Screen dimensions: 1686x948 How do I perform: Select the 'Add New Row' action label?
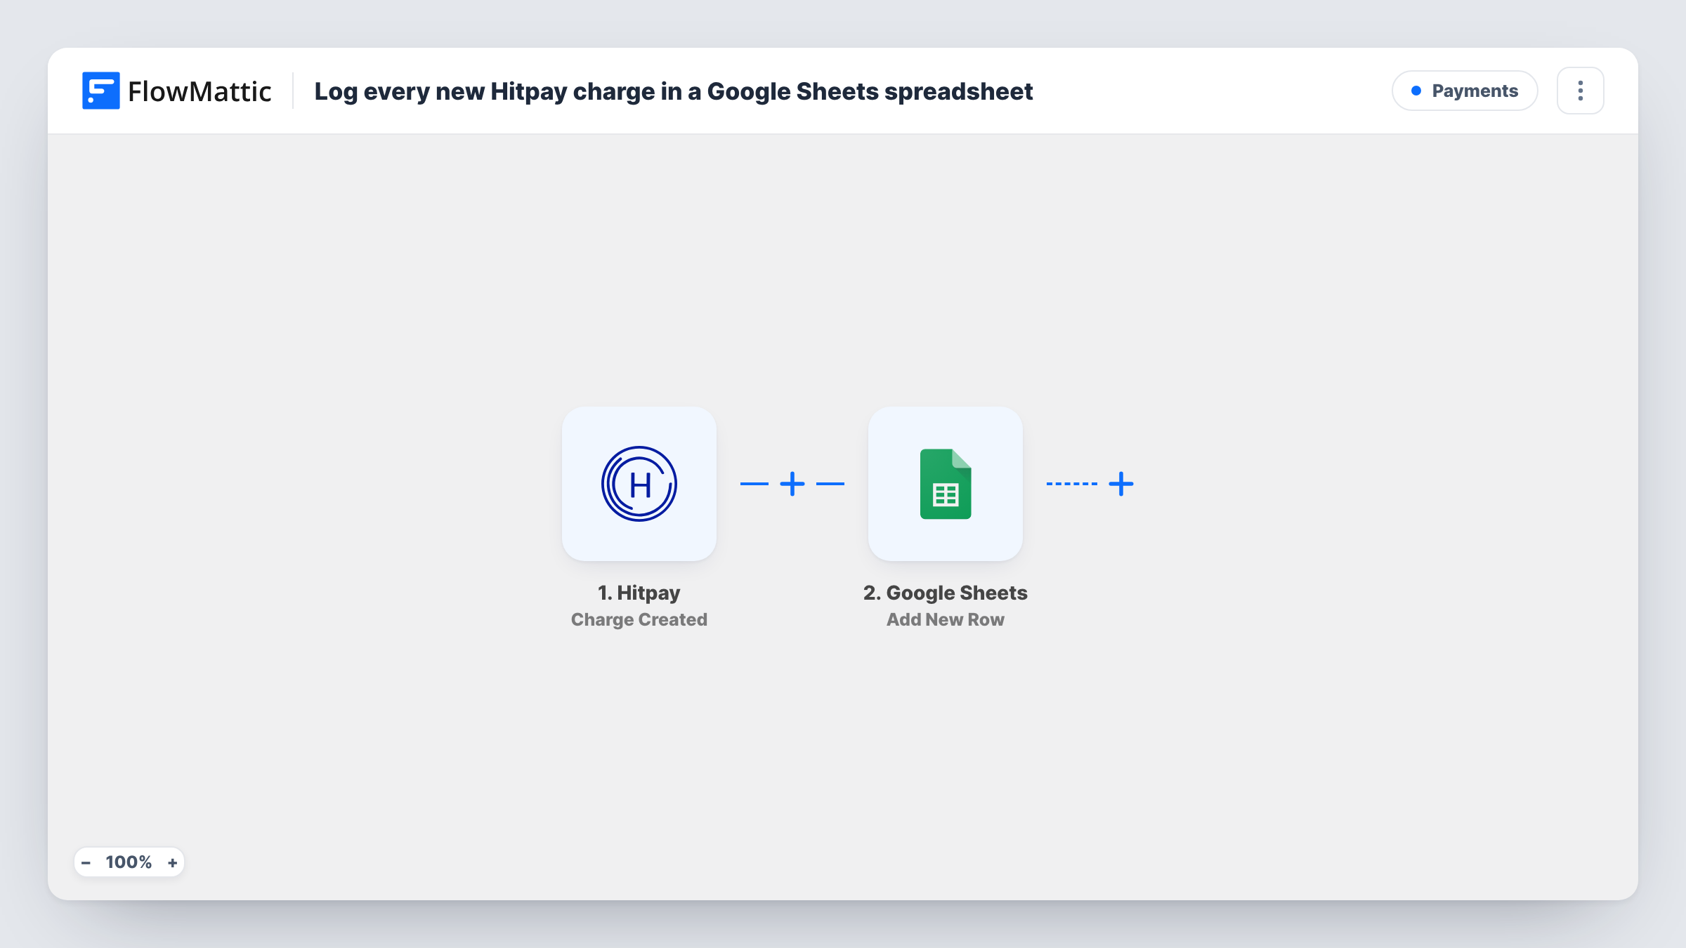point(945,619)
